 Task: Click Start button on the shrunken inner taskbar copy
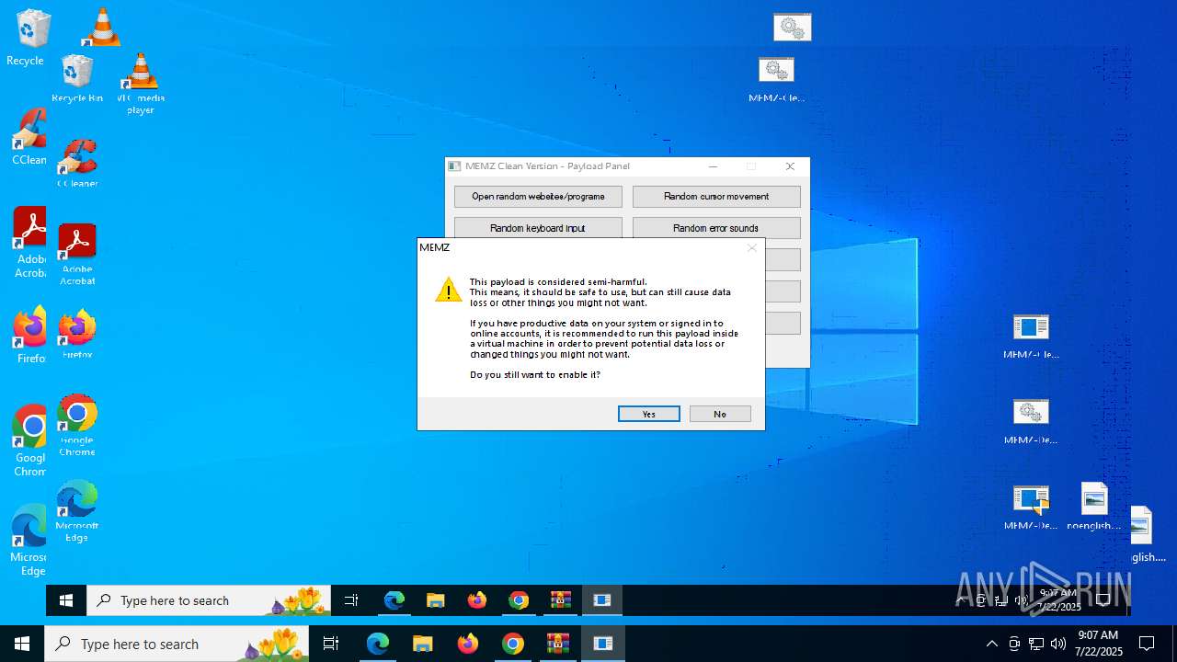pos(66,600)
